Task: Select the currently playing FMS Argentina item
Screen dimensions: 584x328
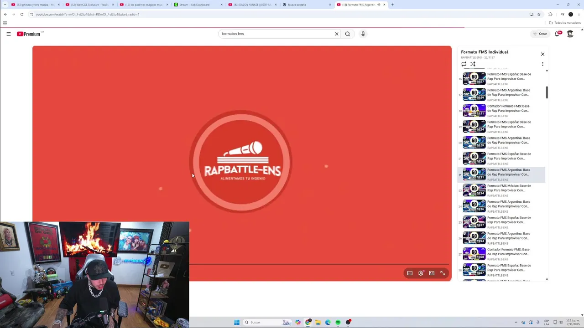Action: (x=502, y=174)
